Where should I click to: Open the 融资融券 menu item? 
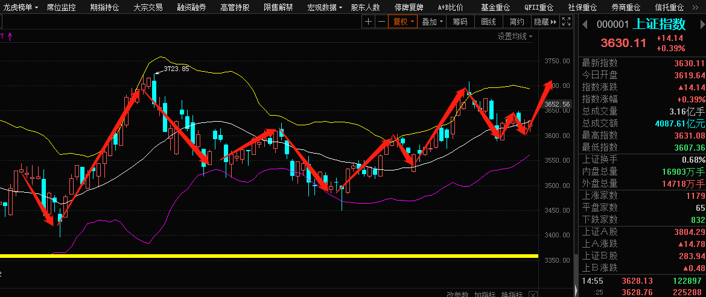[x=191, y=7]
